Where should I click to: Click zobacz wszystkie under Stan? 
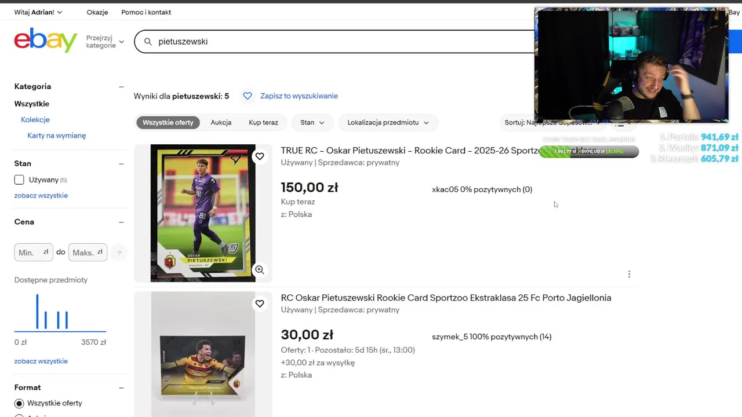click(x=41, y=196)
